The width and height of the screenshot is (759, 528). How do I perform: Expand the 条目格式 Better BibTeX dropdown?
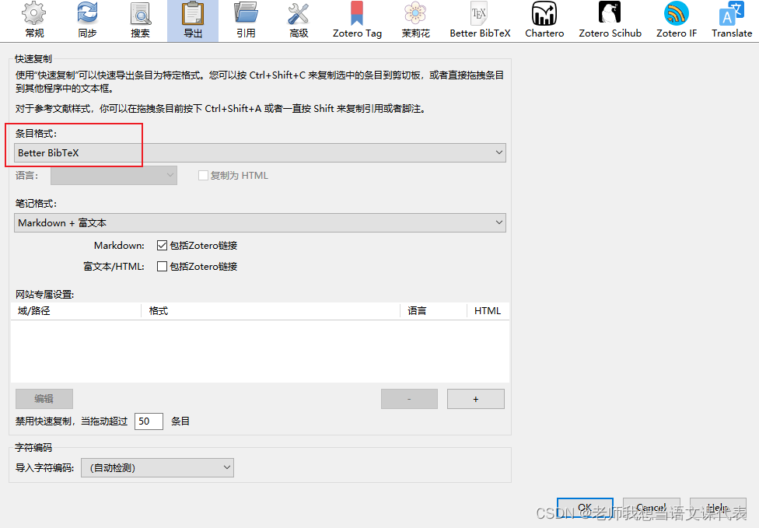coord(260,153)
